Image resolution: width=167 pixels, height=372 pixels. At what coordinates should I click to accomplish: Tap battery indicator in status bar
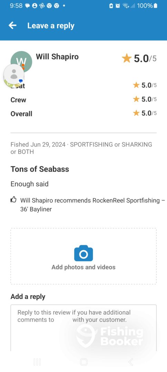(x=156, y=6)
